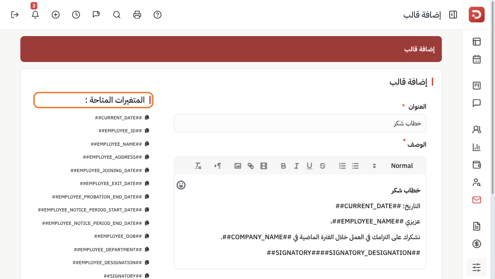495x279 pixels.
Task: Open the chat bubble sidebar icon
Action: coord(476,103)
